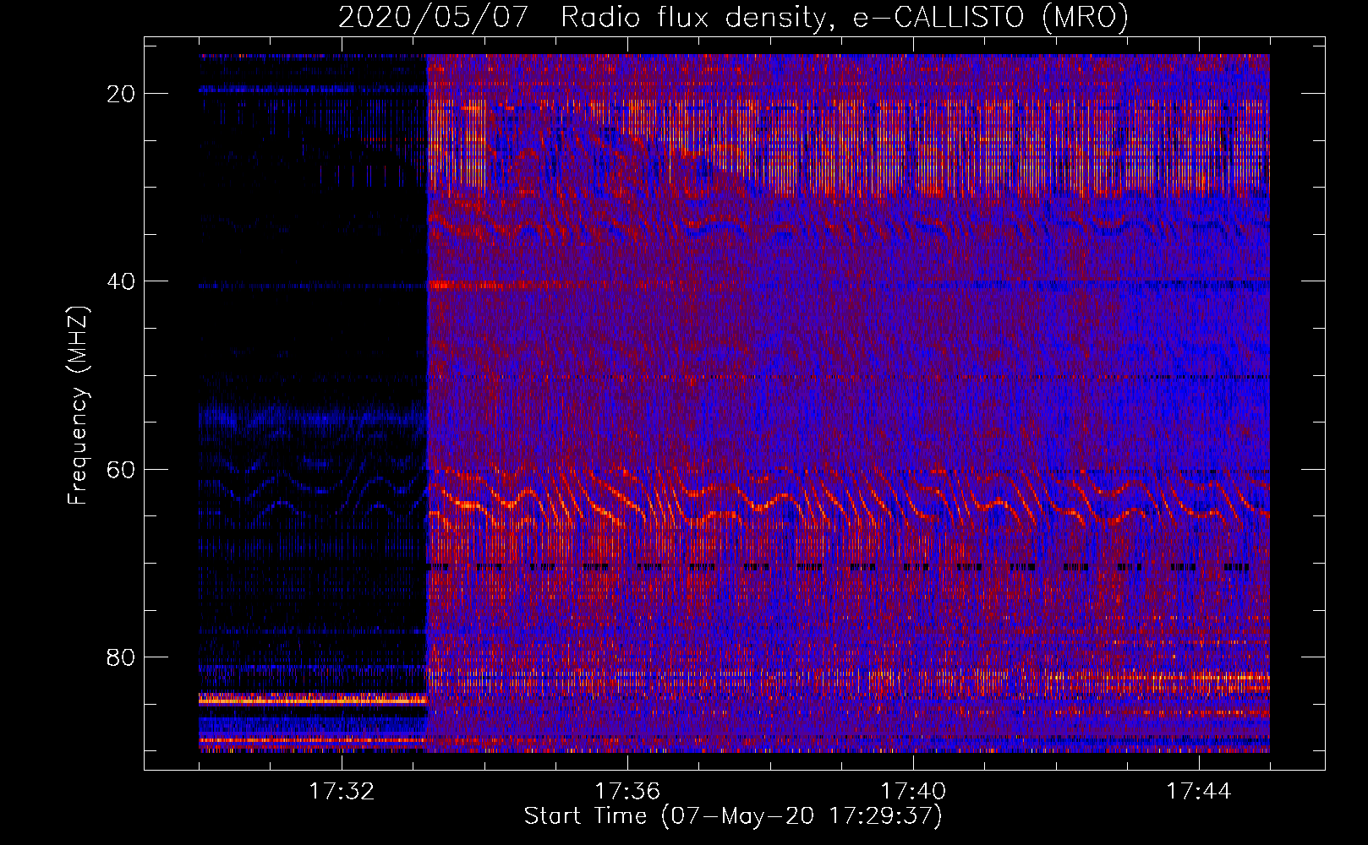Click the 17:36 time tick label
1368x845 pixels.
coord(627,792)
